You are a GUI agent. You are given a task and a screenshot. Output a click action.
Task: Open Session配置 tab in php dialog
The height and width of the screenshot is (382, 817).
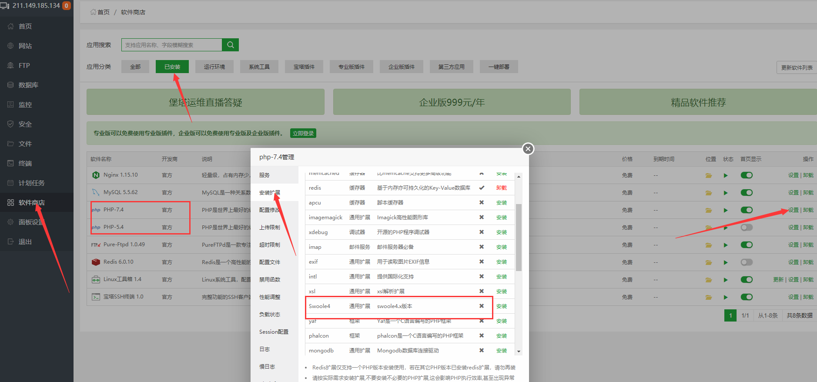tap(275, 332)
